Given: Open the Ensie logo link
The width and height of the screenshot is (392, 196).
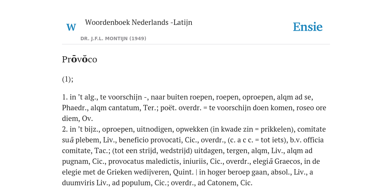Looking at the screenshot, I should (x=308, y=27).
